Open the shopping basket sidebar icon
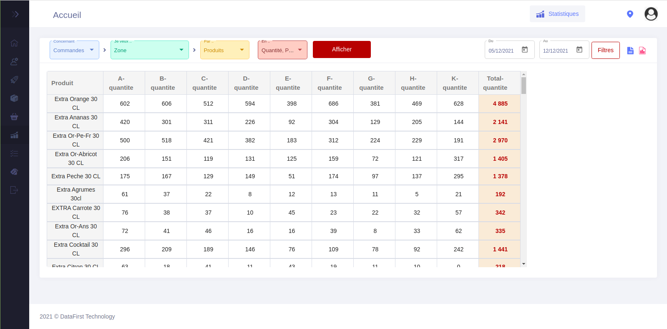 pos(14,116)
